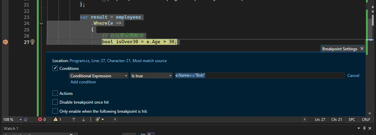Uncheck the Conditions checkbox
This screenshot has height=135, width=376.
[55, 68]
